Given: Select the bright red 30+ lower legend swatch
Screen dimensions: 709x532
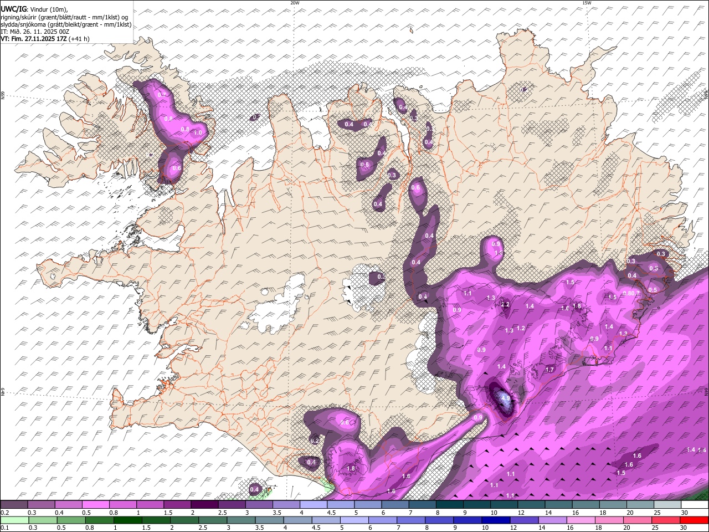Looking at the screenshot, I should [x=695, y=520].
